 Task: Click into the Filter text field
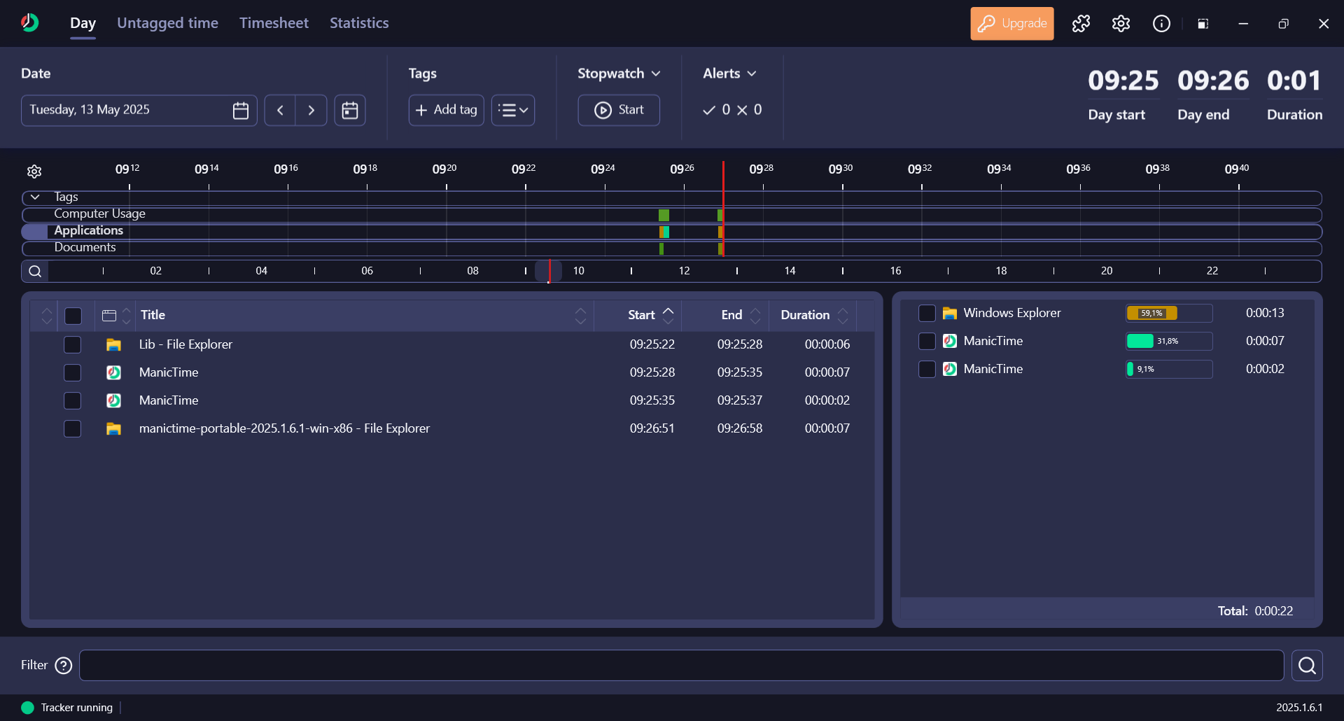coord(681,665)
